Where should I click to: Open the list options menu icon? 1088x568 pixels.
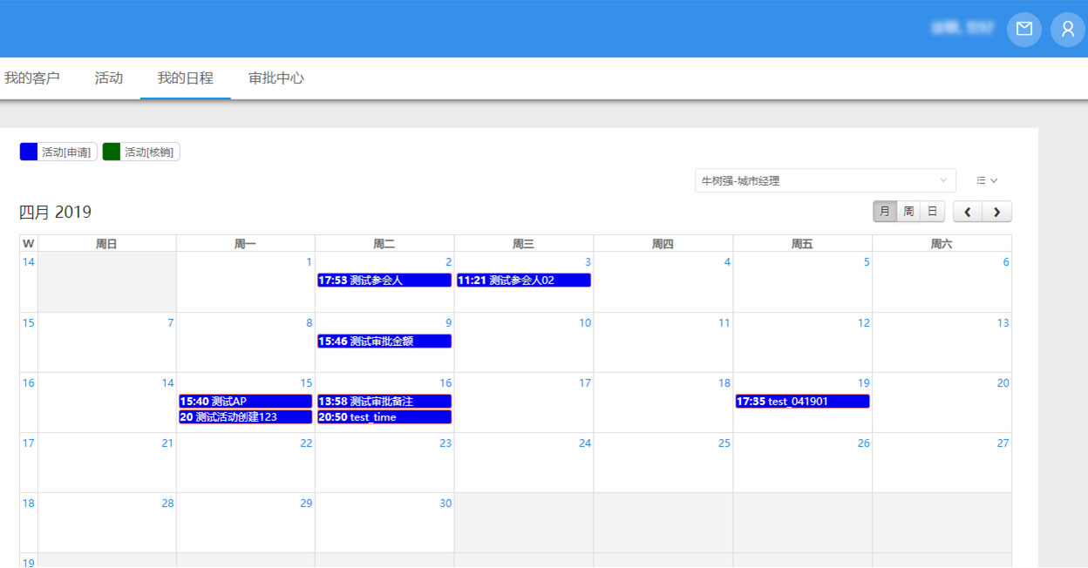tap(987, 180)
